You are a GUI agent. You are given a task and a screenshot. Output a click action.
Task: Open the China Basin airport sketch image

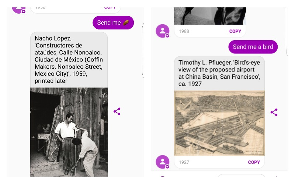point(219,123)
